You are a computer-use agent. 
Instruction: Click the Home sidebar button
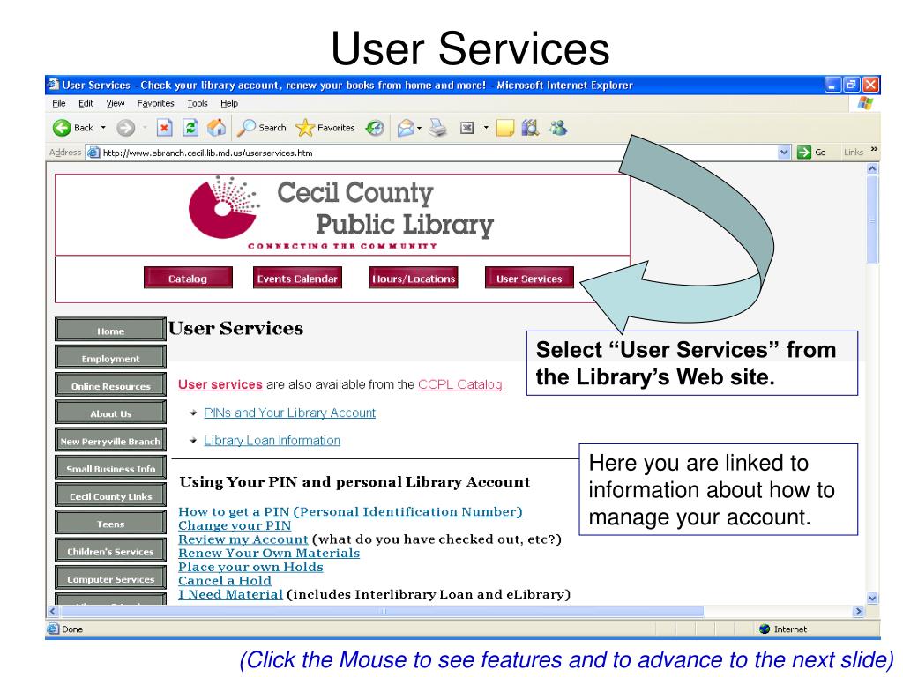pyautogui.click(x=110, y=331)
